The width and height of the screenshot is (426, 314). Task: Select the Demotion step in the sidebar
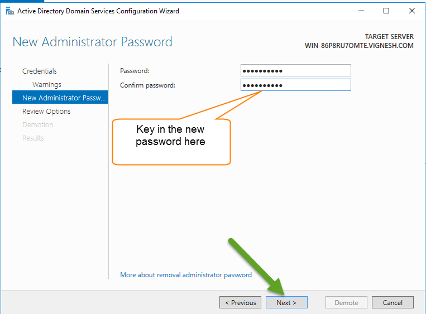(38, 124)
